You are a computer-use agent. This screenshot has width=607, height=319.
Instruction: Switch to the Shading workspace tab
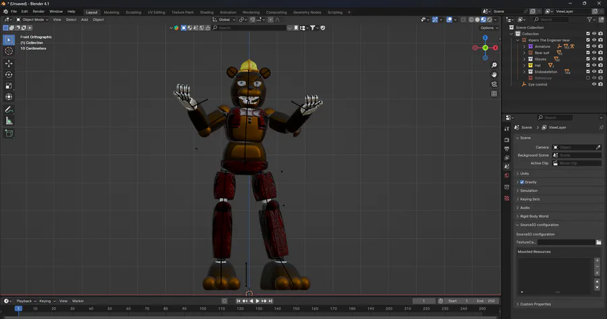pyautogui.click(x=206, y=12)
